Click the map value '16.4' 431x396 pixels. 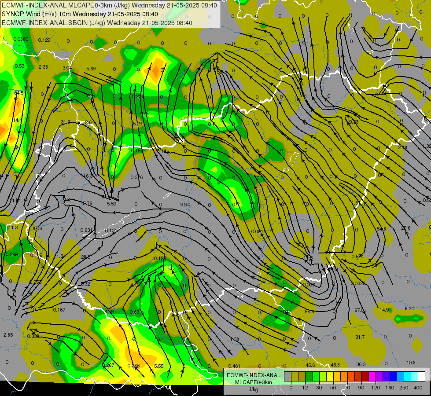pos(159,339)
